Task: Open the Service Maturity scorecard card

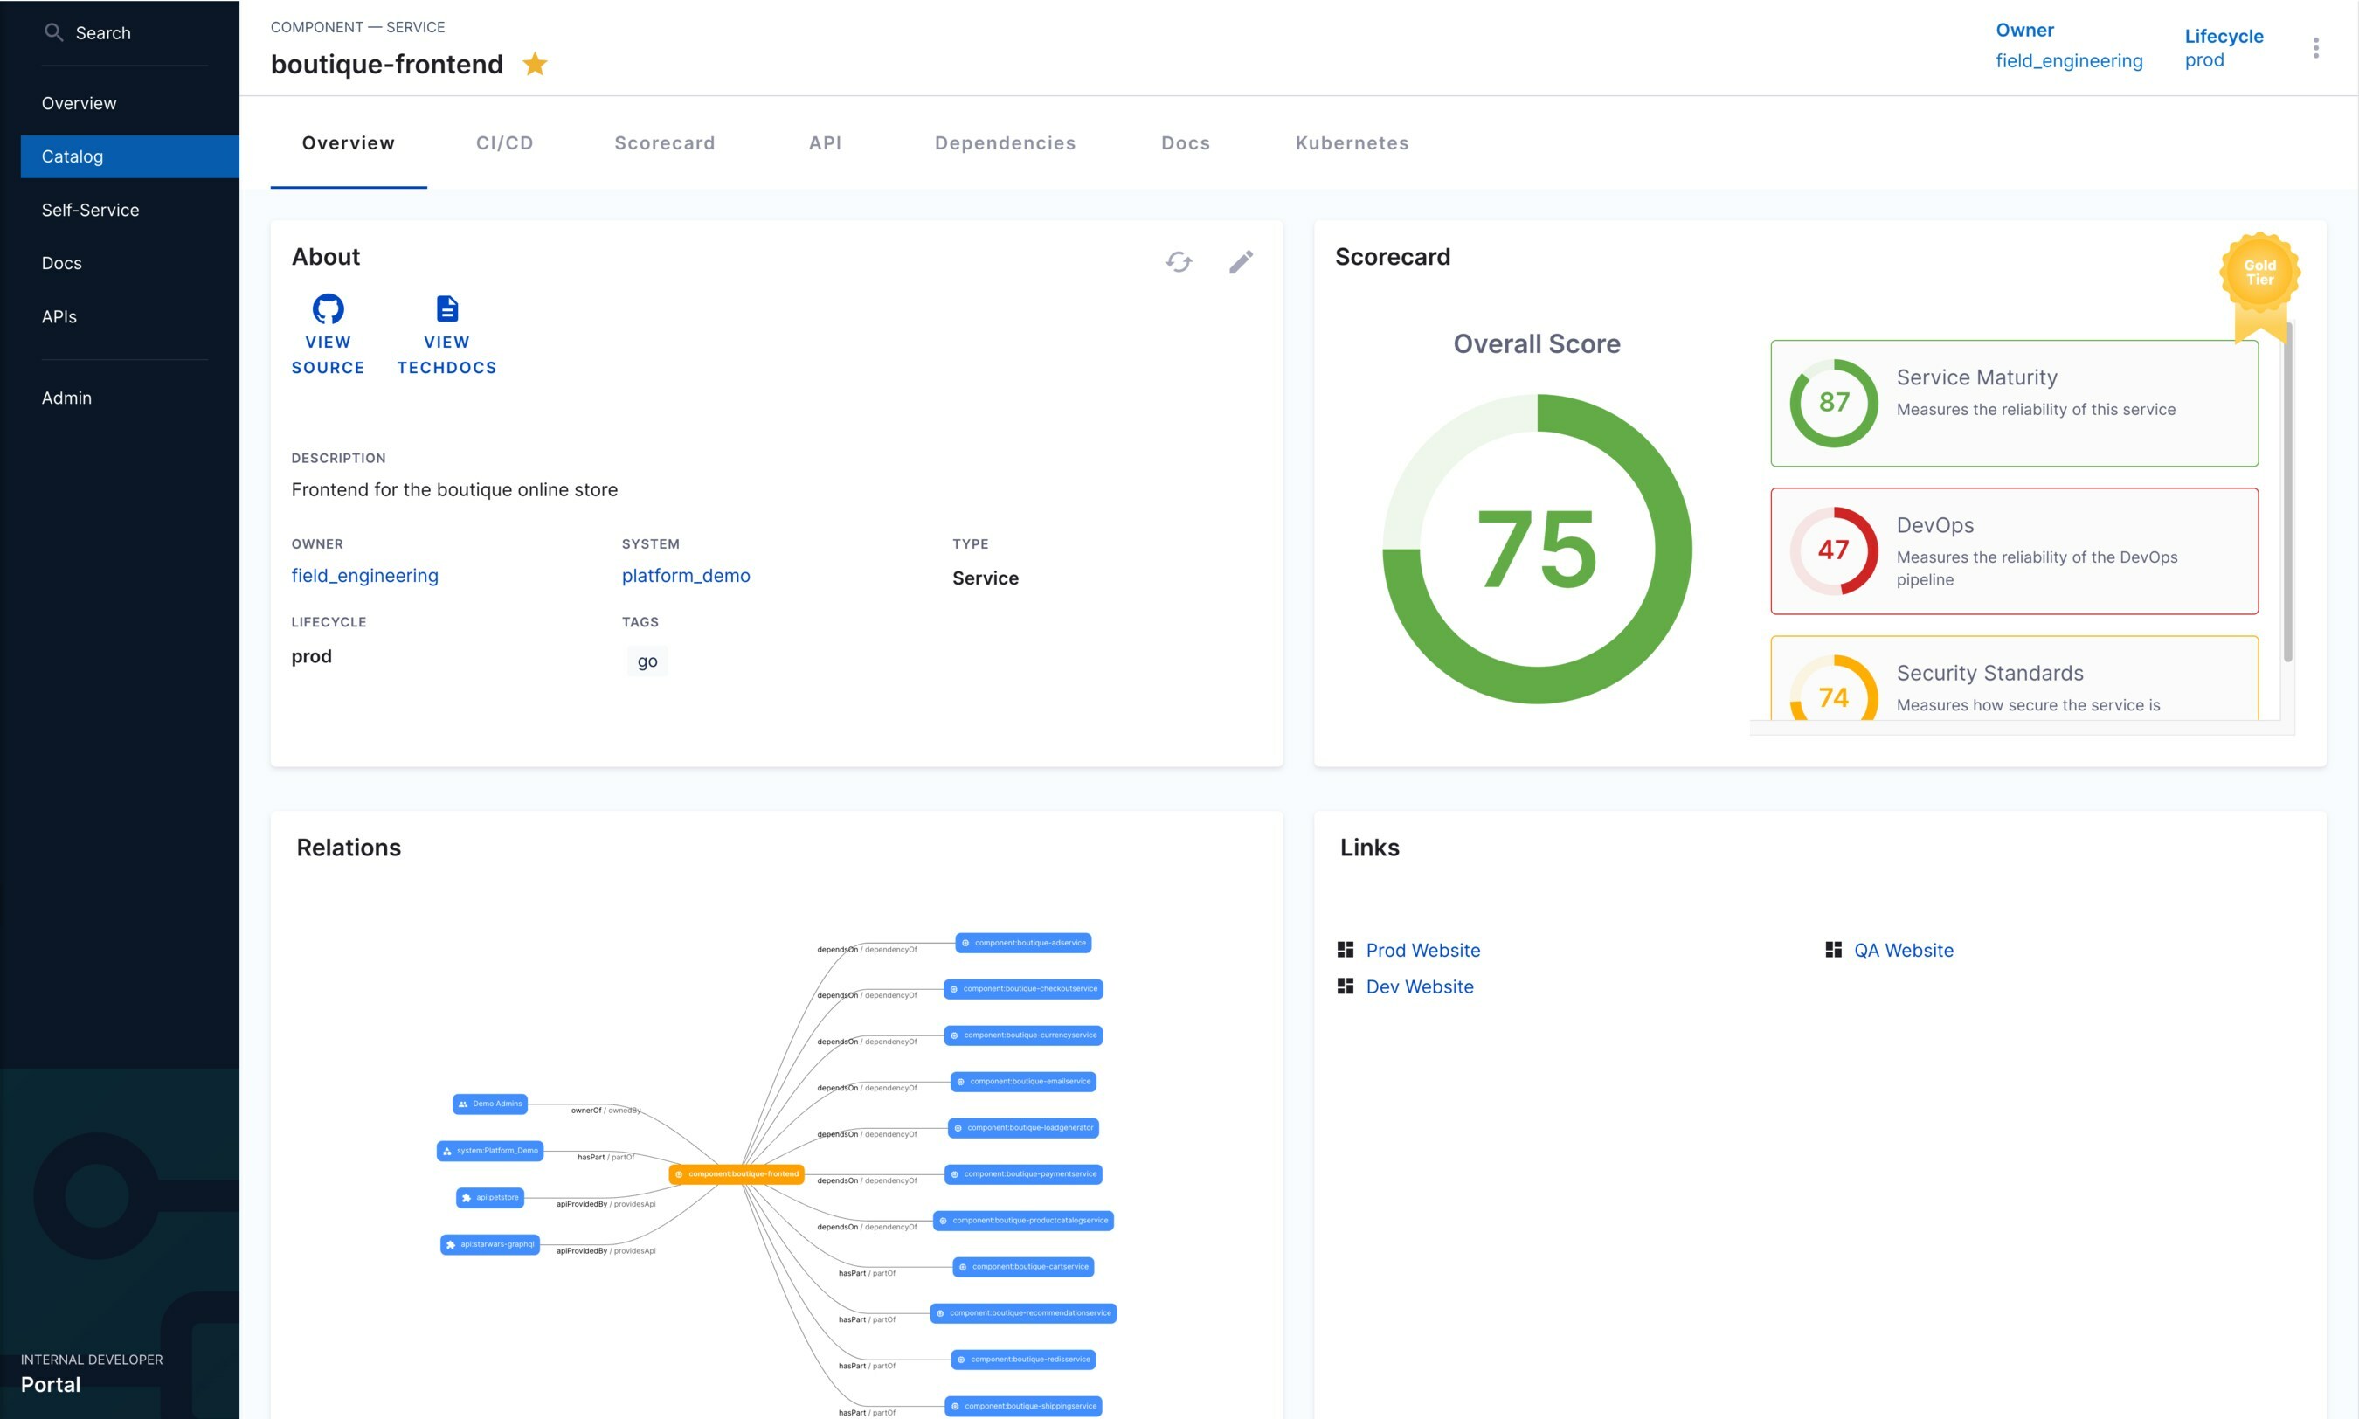Action: pyautogui.click(x=2014, y=403)
